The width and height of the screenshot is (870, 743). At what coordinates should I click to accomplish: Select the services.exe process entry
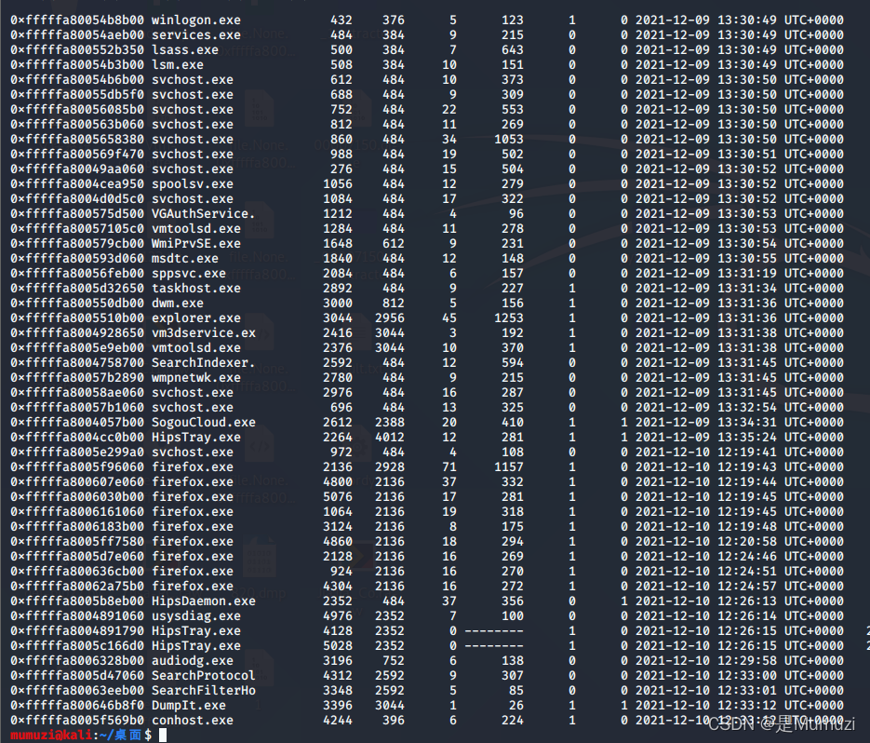click(195, 35)
